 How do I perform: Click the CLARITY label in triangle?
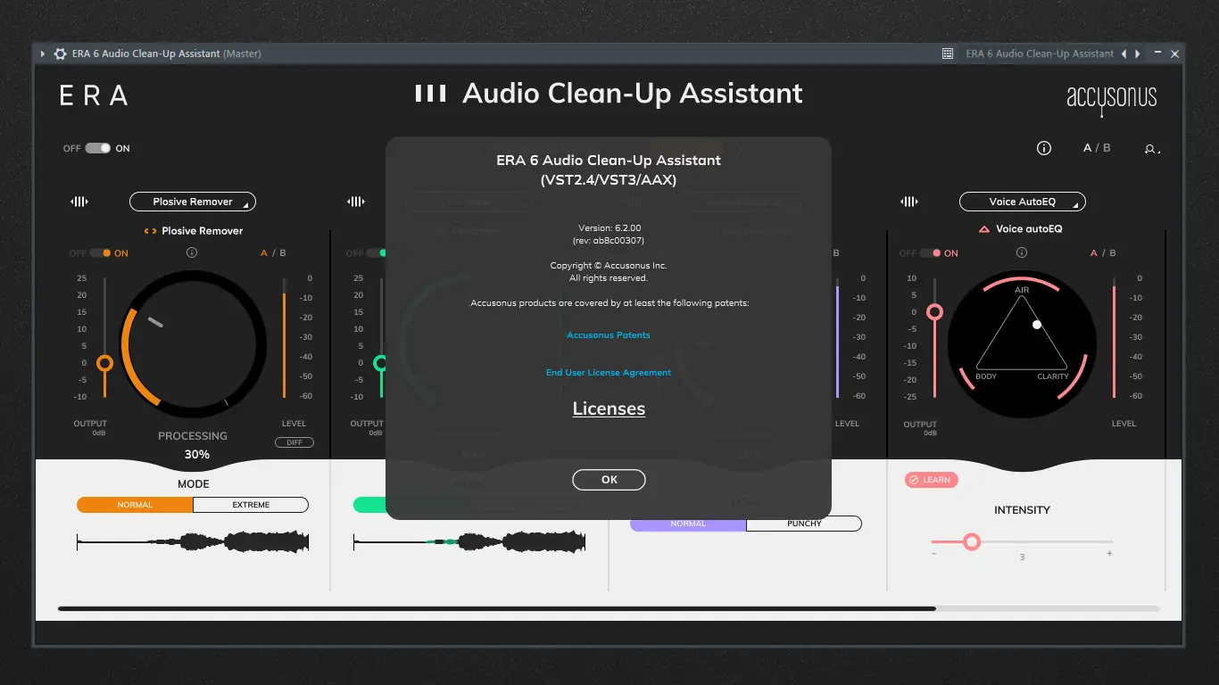click(x=1053, y=376)
